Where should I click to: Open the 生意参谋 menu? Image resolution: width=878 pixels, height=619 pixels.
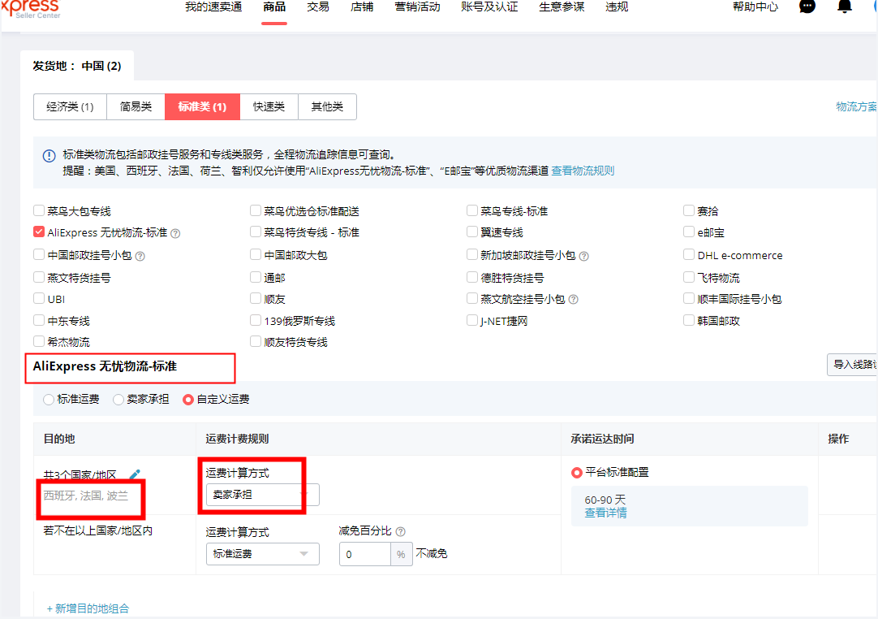point(562,6)
